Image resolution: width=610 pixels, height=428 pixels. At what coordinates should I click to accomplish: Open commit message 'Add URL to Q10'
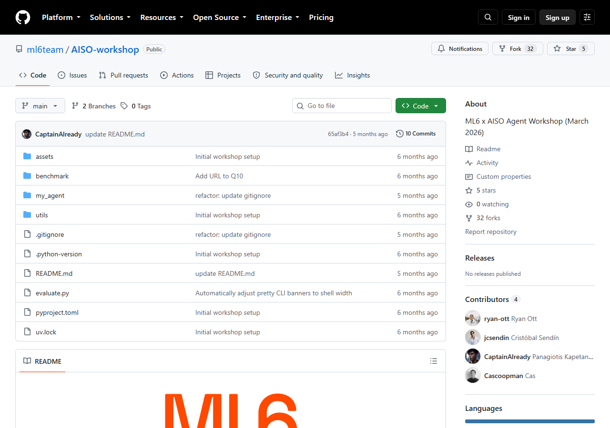219,176
